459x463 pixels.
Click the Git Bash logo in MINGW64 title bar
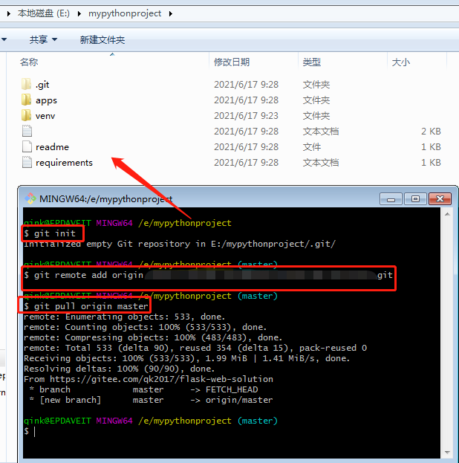[30, 198]
